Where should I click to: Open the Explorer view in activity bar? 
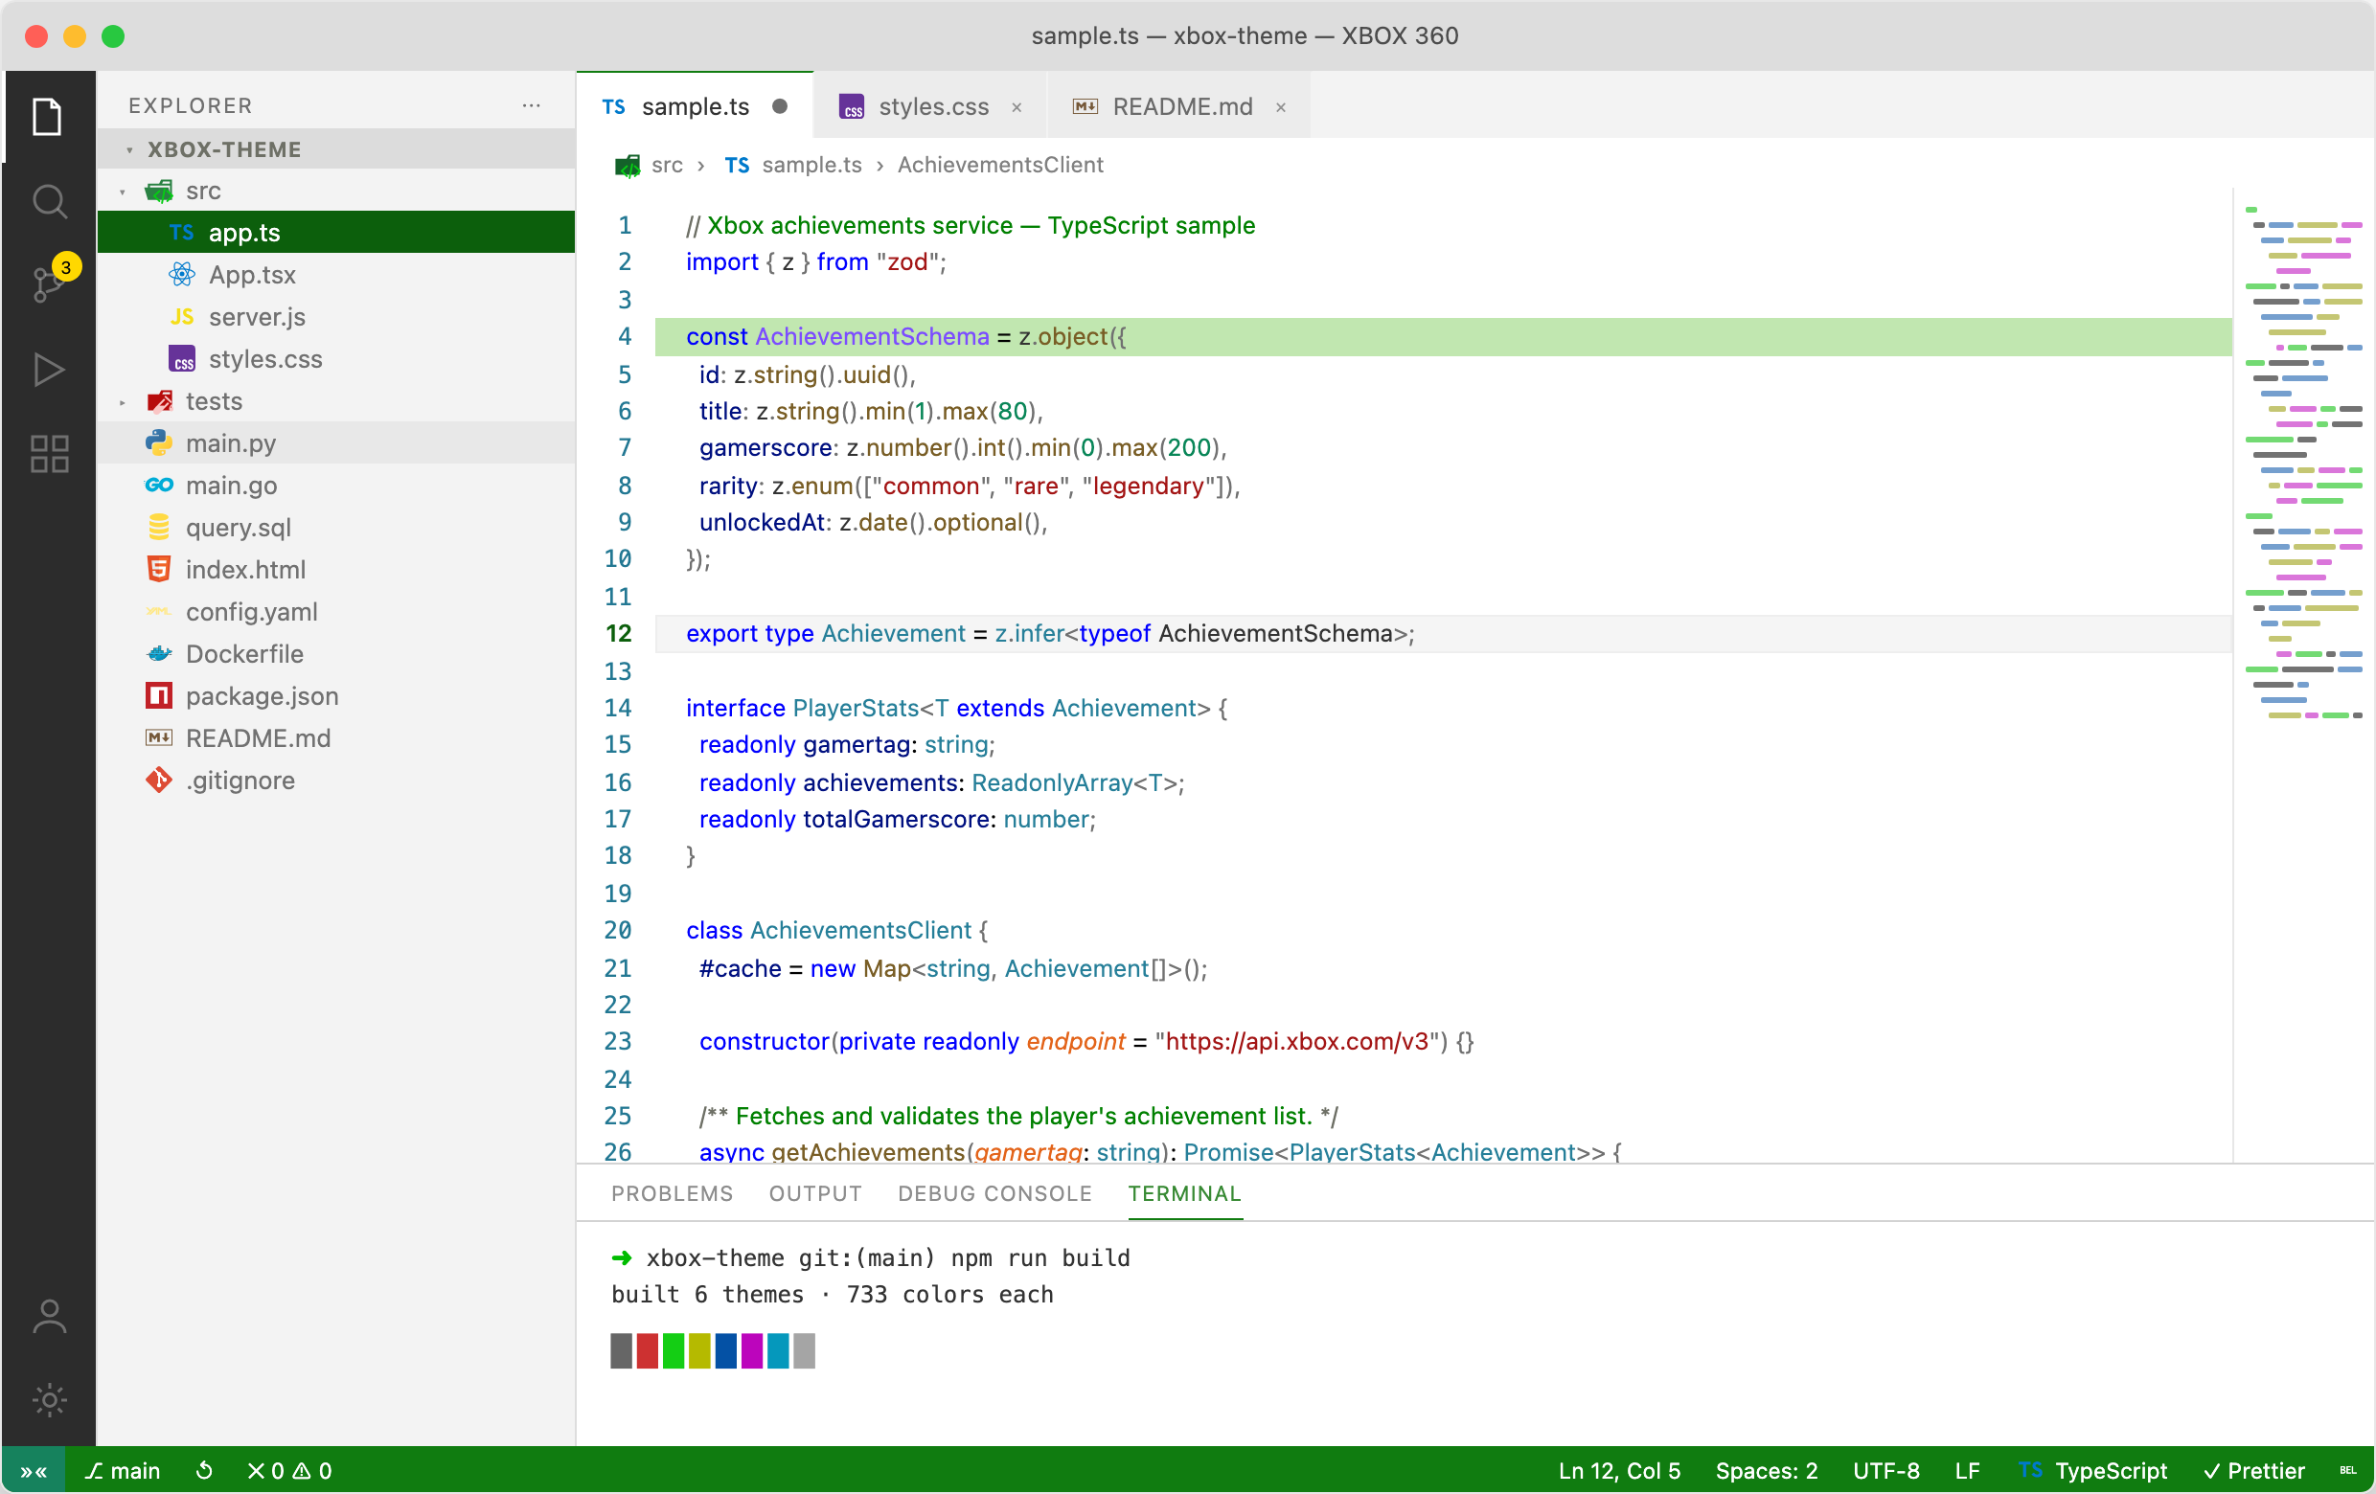[x=47, y=118]
